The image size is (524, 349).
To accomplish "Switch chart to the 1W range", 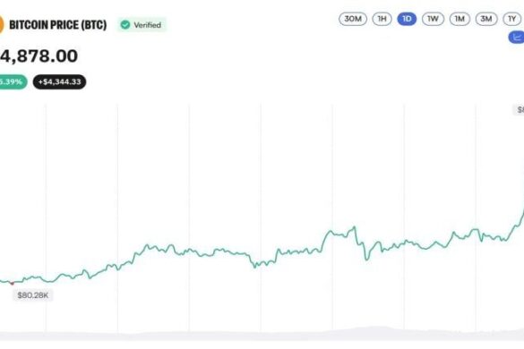I will (x=433, y=19).
